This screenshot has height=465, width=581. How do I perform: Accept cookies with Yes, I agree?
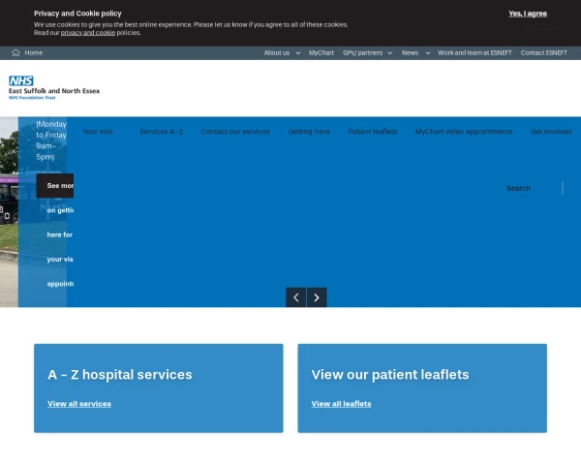[x=528, y=14]
